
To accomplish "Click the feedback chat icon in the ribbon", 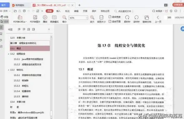I will tap(176, 11).
